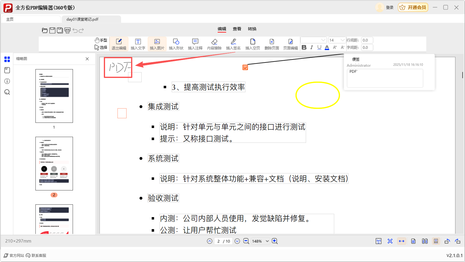Open the Insert Signature (插入签名) tool
The height and width of the screenshot is (262, 465).
[233, 44]
